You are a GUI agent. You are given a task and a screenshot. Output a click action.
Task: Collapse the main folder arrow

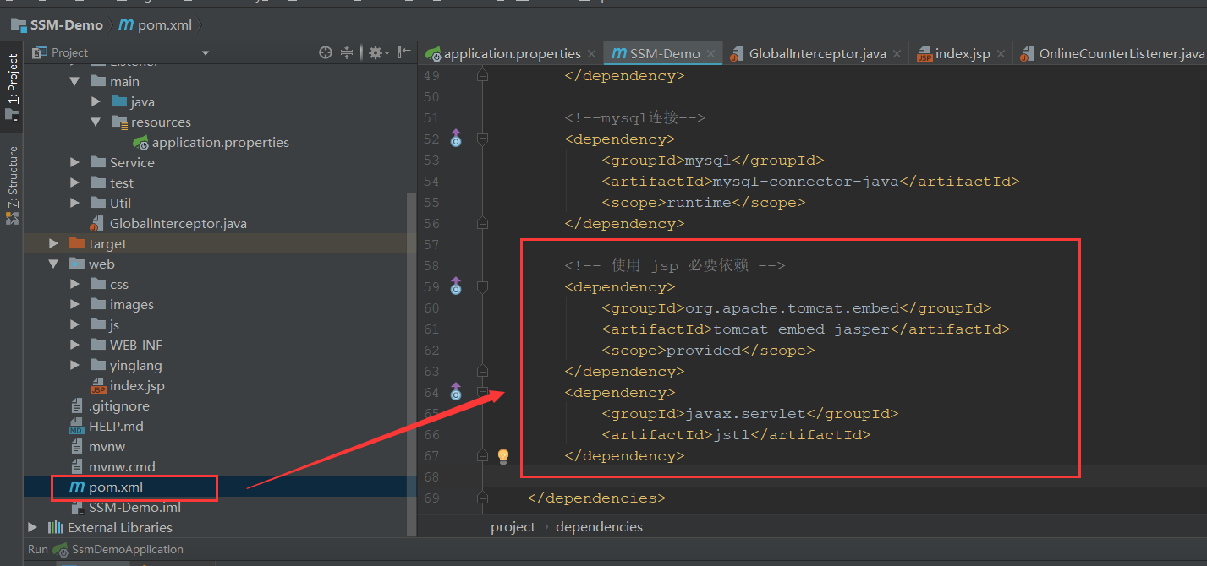click(x=75, y=82)
